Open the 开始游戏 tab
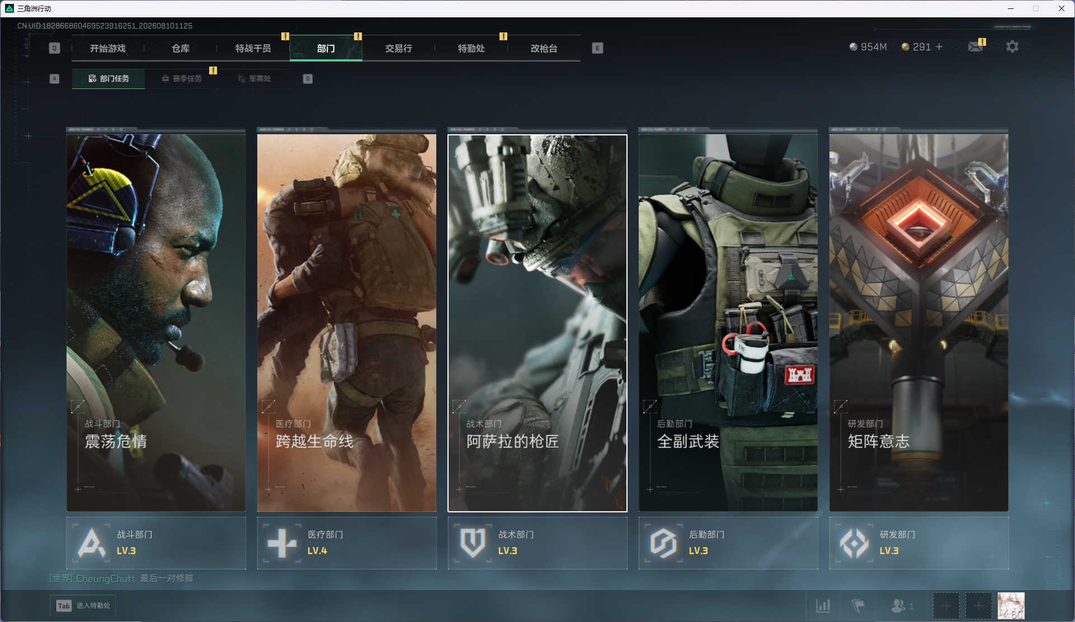The height and width of the screenshot is (622, 1075). click(108, 48)
